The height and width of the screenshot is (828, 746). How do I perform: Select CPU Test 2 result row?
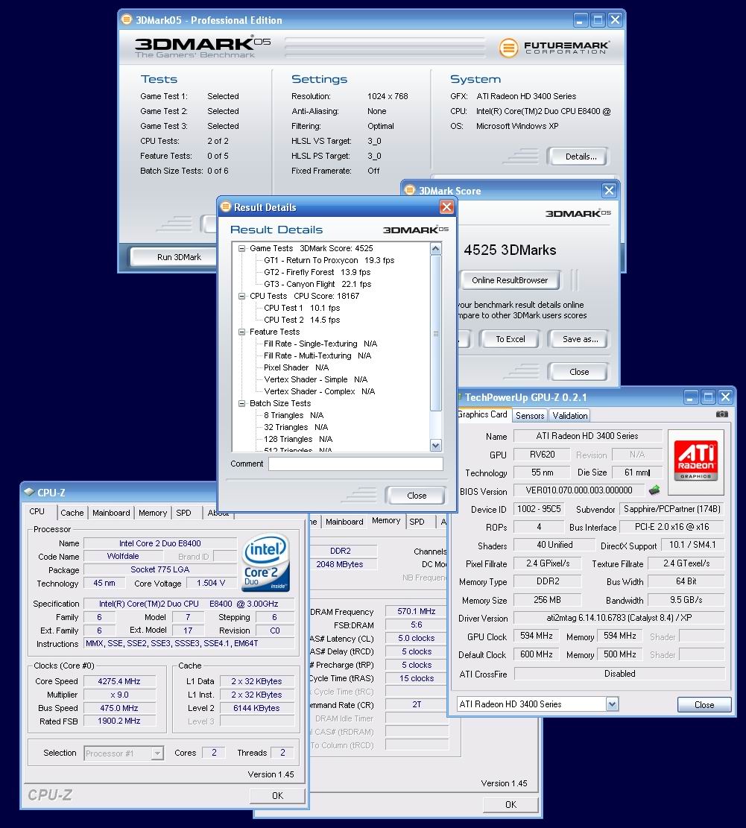tap(302, 320)
